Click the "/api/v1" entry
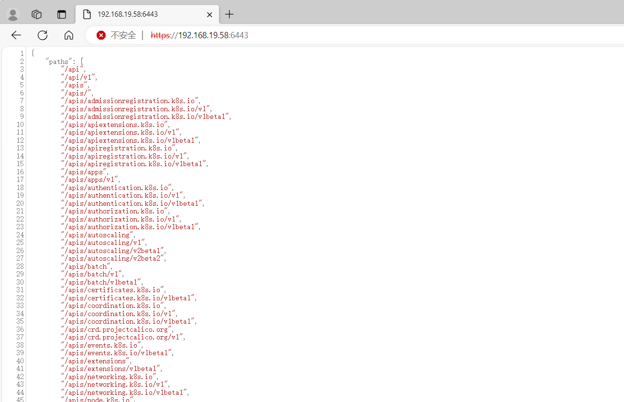This screenshot has height=402, width=624. (x=78, y=77)
